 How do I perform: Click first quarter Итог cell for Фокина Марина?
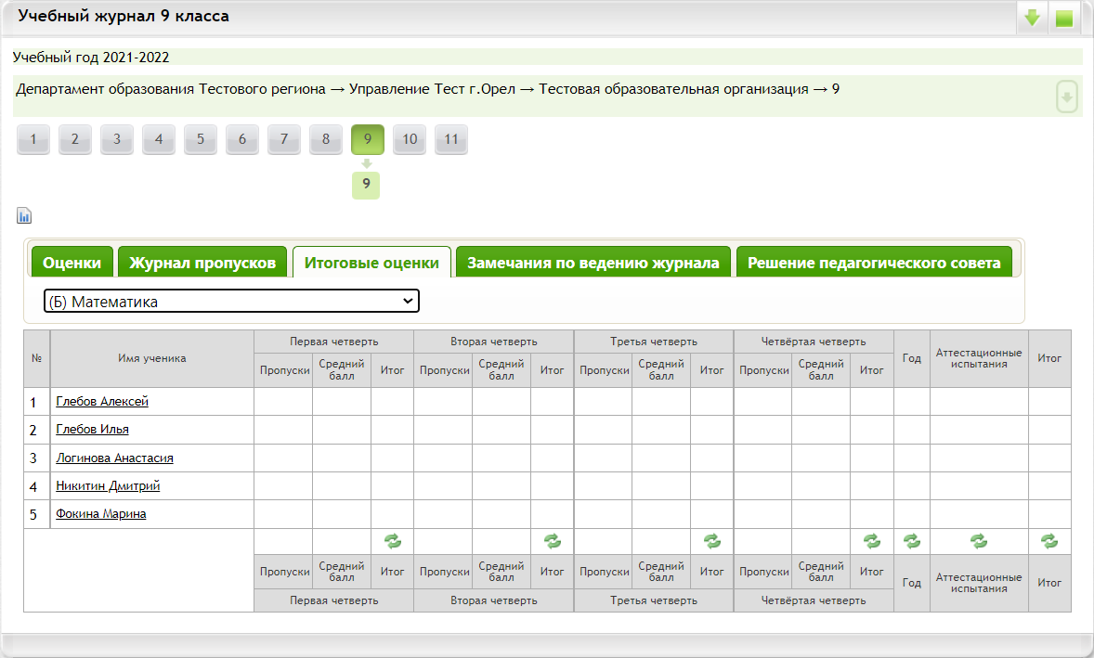(x=393, y=514)
